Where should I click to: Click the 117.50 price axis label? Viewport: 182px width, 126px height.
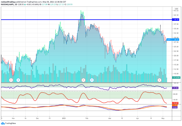pyautogui.click(x=176, y=60)
